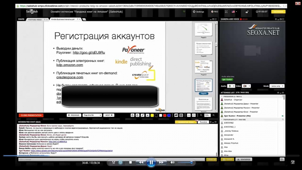Viewport: 302px width, 170px height.
Task: Click the fit-to-width icon
Action: point(189,115)
